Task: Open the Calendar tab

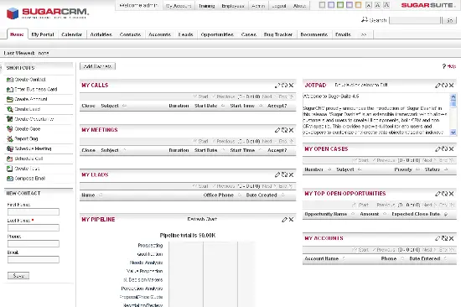Action: coord(72,34)
